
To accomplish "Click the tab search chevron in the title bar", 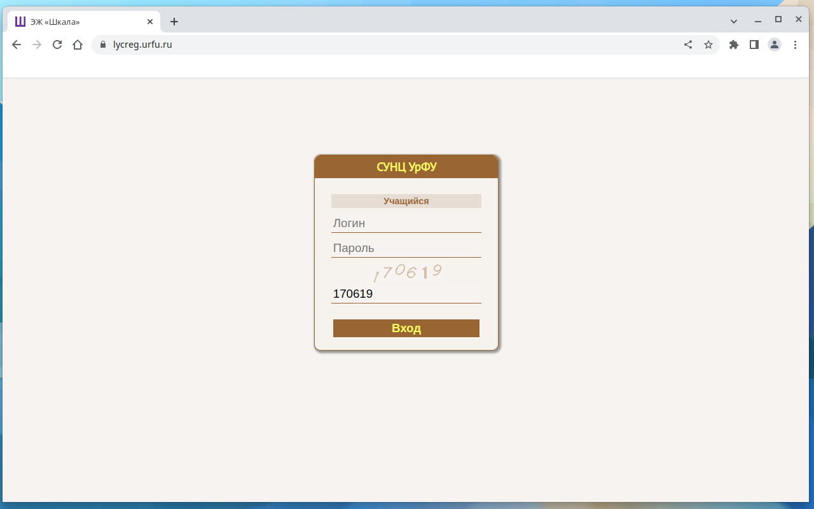I will pos(733,21).
